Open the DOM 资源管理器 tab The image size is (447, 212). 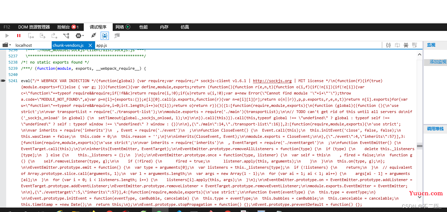[34, 27]
